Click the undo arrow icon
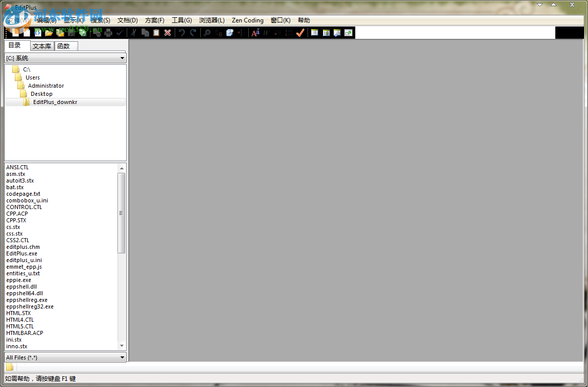Screen dimensions: 588x387 182,33
